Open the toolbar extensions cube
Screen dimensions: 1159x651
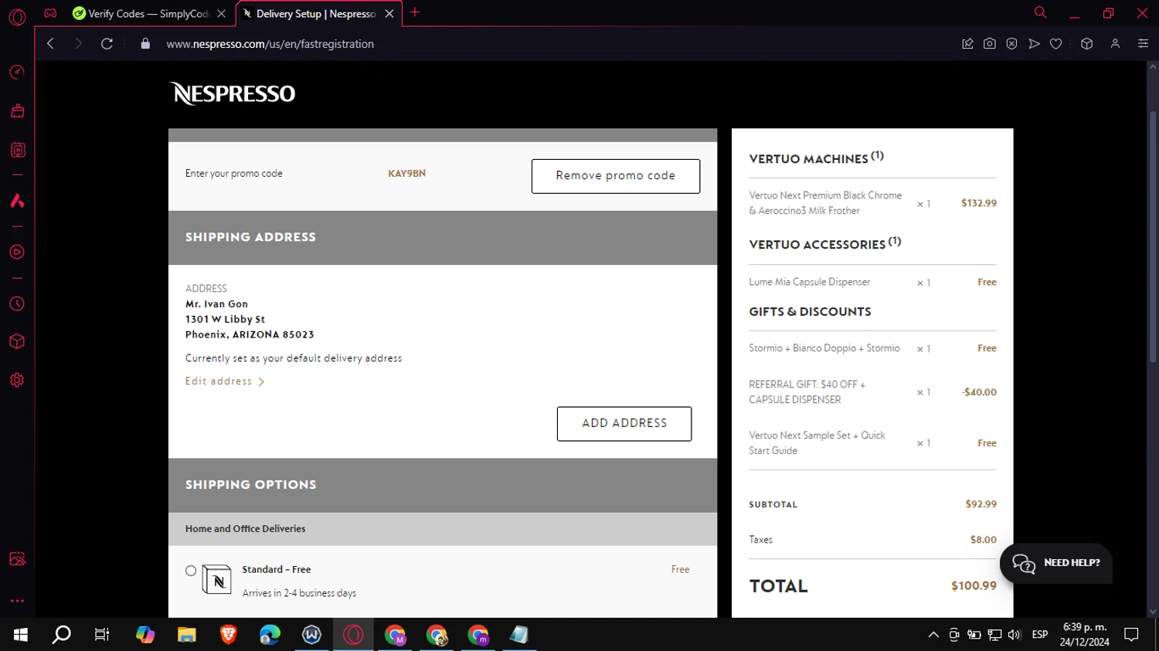(1086, 44)
